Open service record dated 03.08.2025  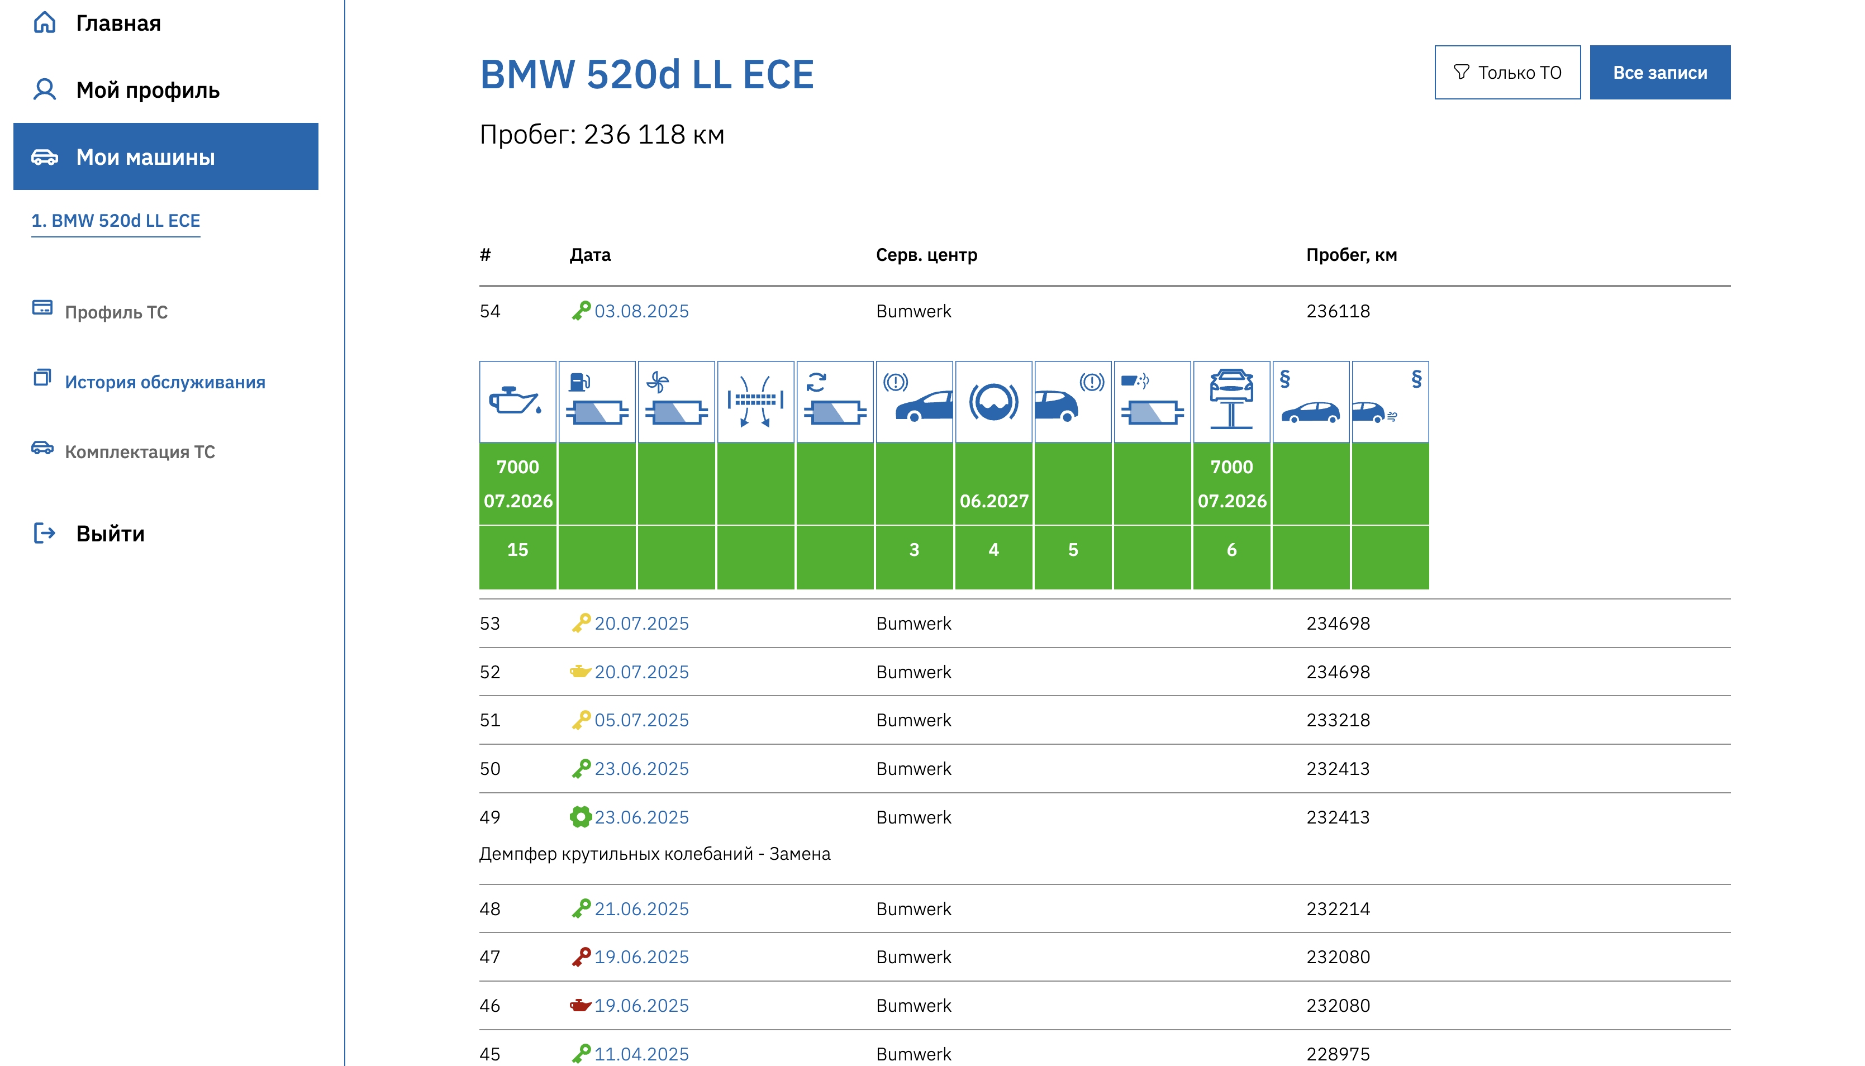(640, 311)
